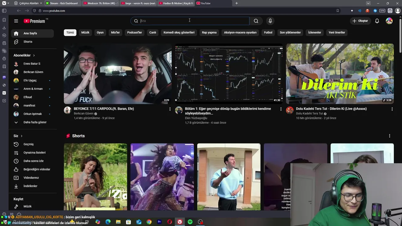Play BEYONCE 7/11 CARPOOL video thumbnail

click(x=117, y=74)
